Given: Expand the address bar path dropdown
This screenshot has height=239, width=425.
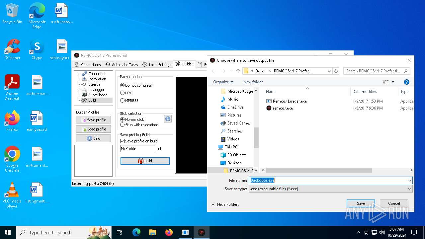Looking at the screenshot, I should tap(329, 71).
